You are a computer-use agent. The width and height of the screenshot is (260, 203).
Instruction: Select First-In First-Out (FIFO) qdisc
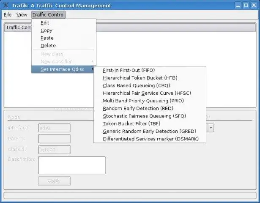(150, 70)
